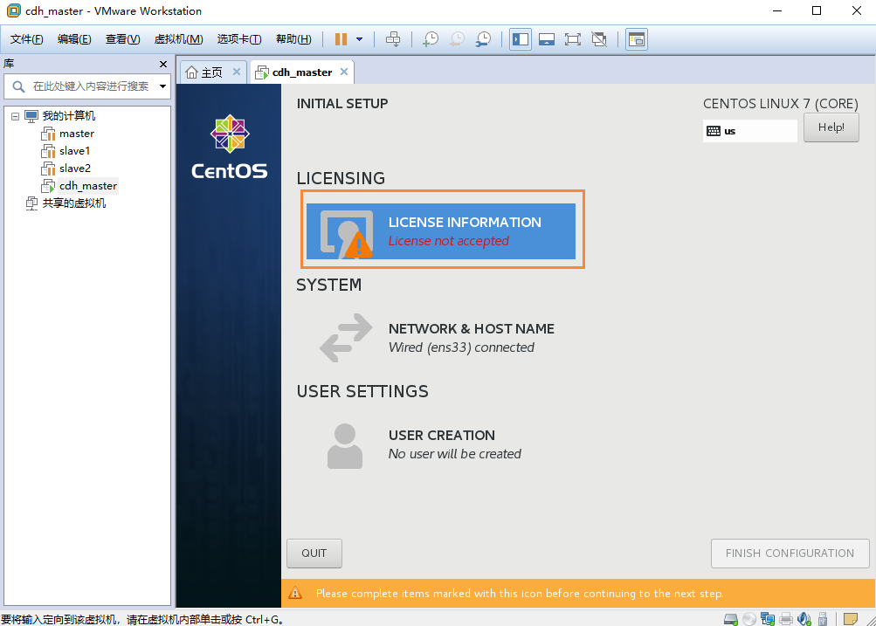This screenshot has width=876, height=626.
Task: Send Ctrl+Alt+Del to the virtual machine
Action: 393,39
